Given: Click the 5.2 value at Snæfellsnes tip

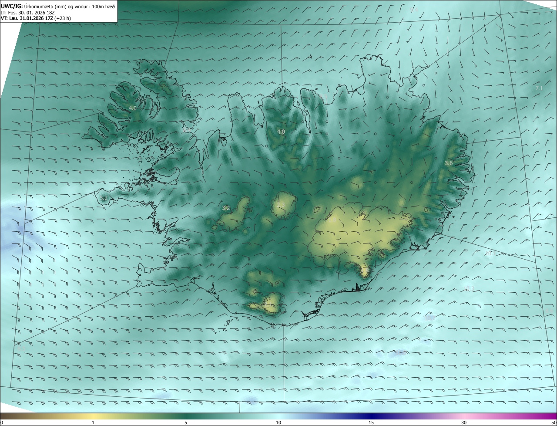Looking at the screenshot, I should pos(103,199).
